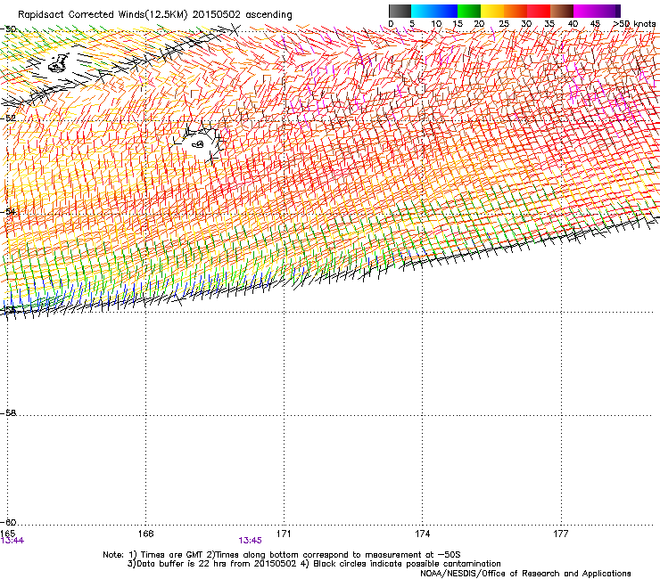This screenshot has width=660, height=579.
Task: Select the green 15-20 knots legend swatch
Action: point(469,11)
